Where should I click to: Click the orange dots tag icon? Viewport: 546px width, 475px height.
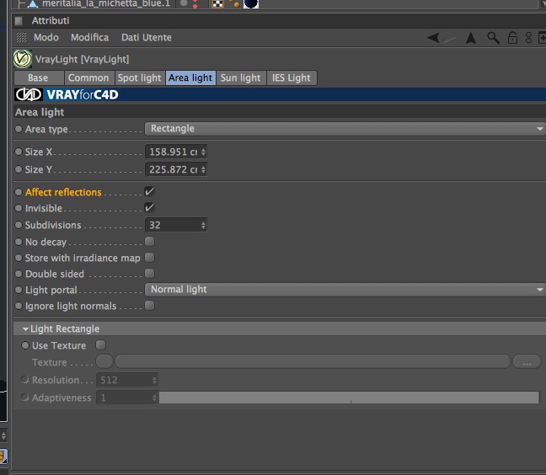234,3
